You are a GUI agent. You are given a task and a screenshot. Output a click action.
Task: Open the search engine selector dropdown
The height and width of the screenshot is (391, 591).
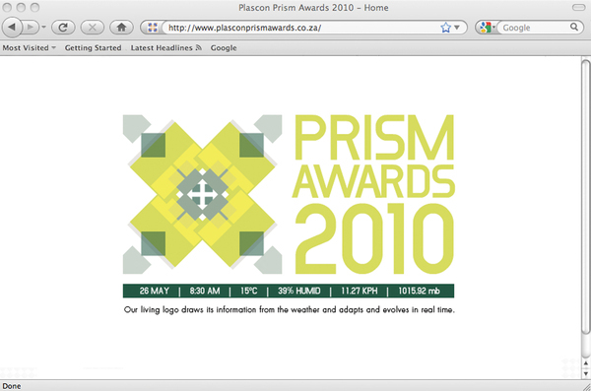click(487, 28)
